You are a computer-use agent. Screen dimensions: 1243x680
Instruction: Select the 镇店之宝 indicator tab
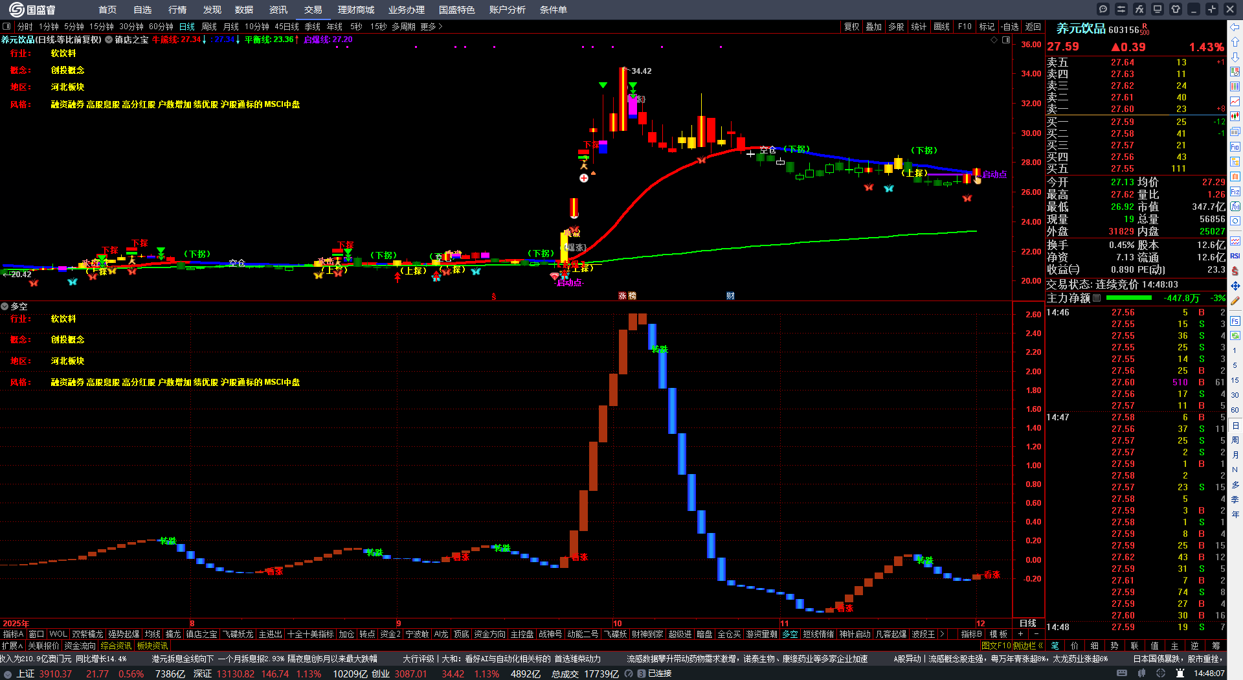click(x=202, y=634)
